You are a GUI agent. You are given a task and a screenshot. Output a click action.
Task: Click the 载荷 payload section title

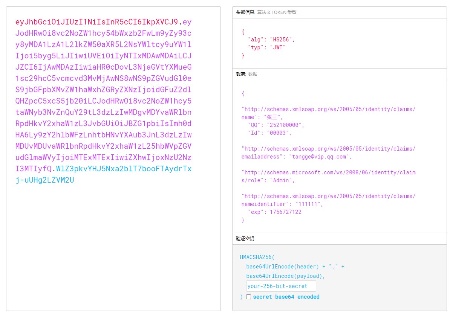(241, 74)
